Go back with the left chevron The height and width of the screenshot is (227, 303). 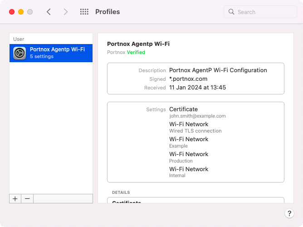click(49, 12)
